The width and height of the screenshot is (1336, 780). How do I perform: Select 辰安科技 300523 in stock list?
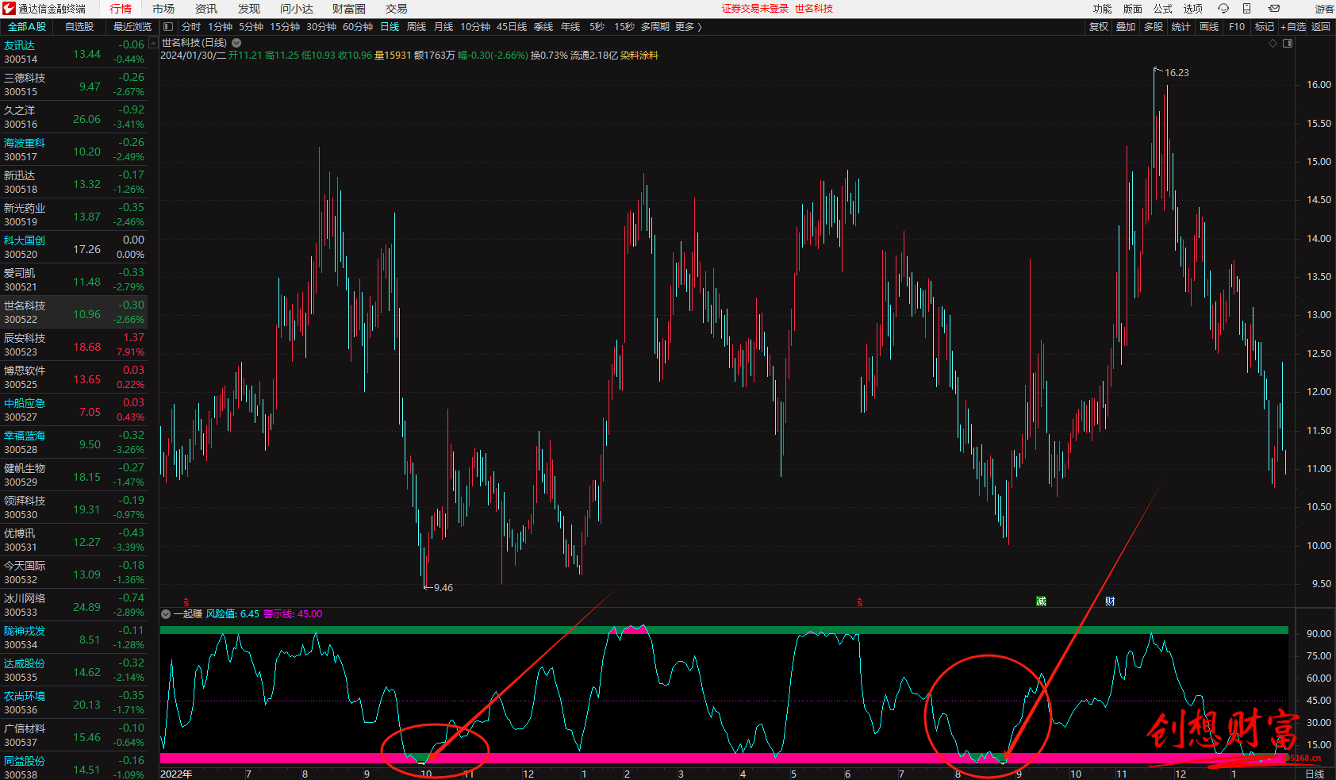(74, 345)
